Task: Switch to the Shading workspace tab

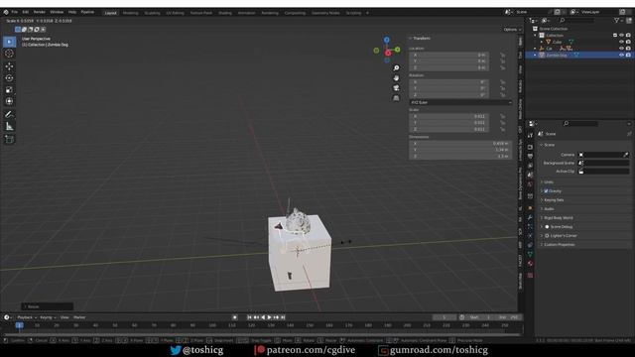Action: [225, 13]
